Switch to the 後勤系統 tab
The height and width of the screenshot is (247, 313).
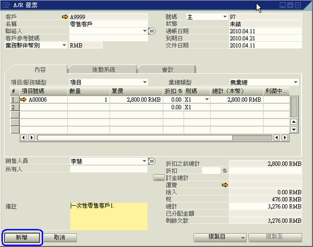(103, 69)
